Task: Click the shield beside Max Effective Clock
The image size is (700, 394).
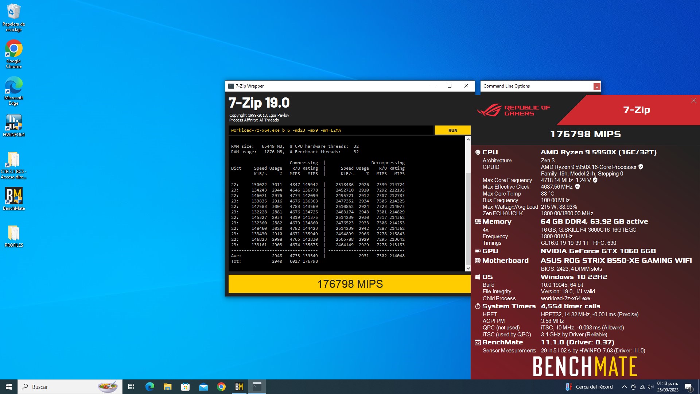Action: coord(577,186)
